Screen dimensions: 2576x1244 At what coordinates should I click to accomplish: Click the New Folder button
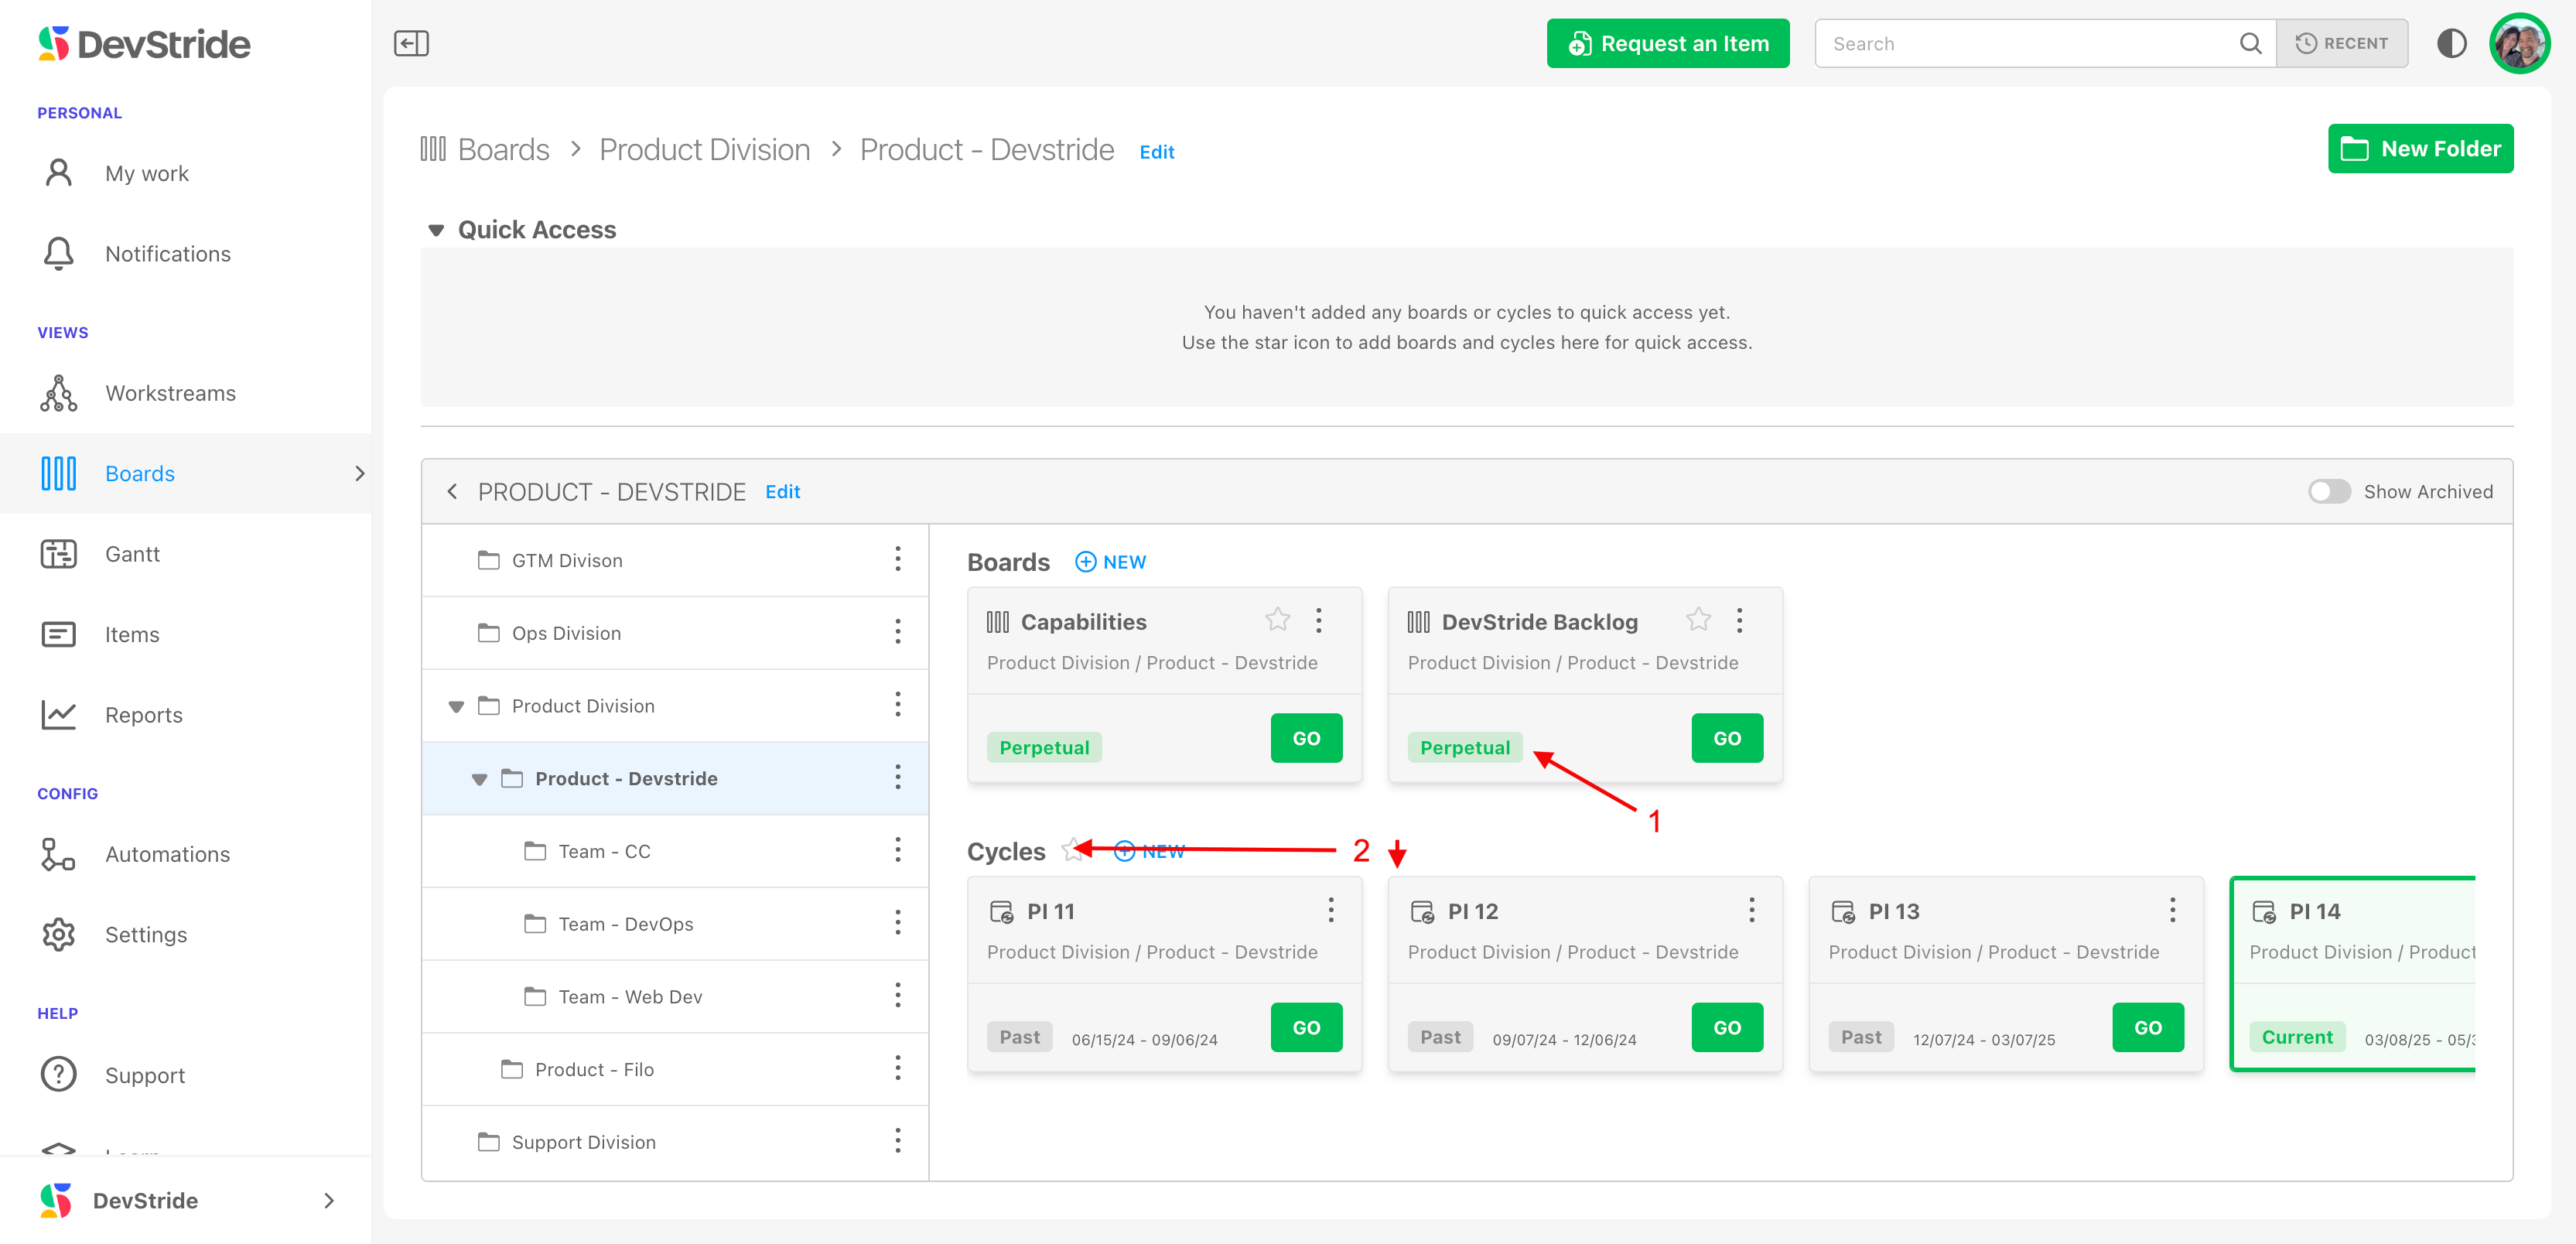(x=2420, y=149)
